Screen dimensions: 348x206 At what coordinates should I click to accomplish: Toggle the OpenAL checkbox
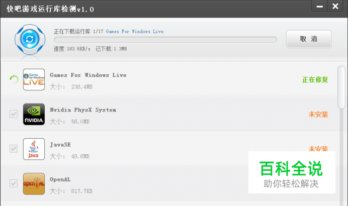coord(14,183)
